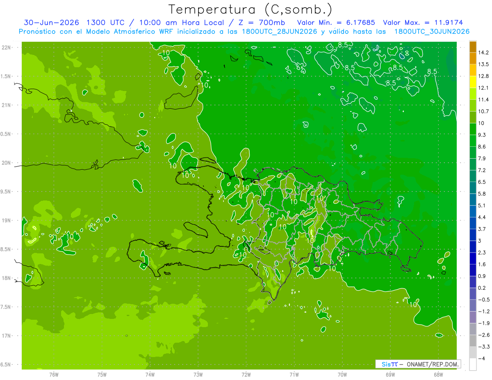The height and width of the screenshot is (380, 492).
Task: Click the '9.3' colorbar value
Action: tap(482, 134)
